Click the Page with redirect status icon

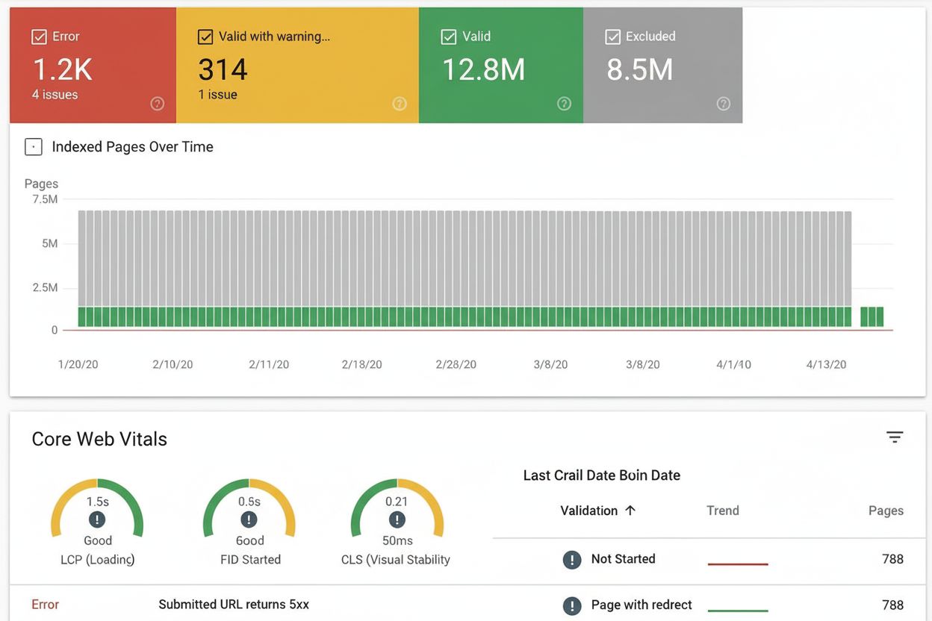[x=571, y=605]
